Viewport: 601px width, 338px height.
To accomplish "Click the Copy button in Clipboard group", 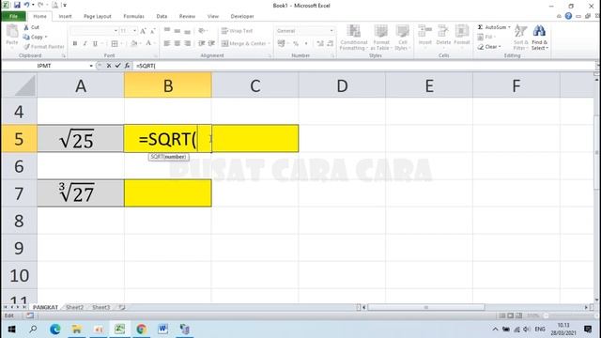I will [34, 37].
